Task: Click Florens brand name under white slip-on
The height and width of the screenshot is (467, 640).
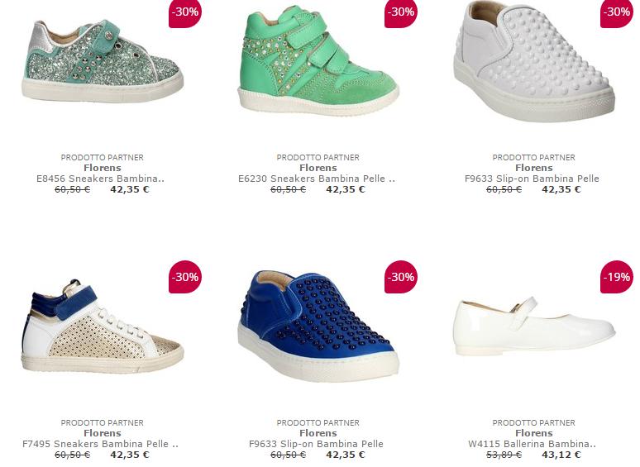Action: tap(534, 168)
